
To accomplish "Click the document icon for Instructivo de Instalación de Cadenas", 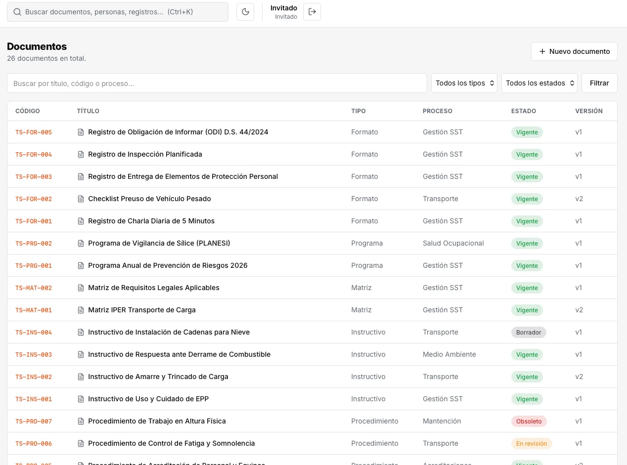I will point(81,332).
